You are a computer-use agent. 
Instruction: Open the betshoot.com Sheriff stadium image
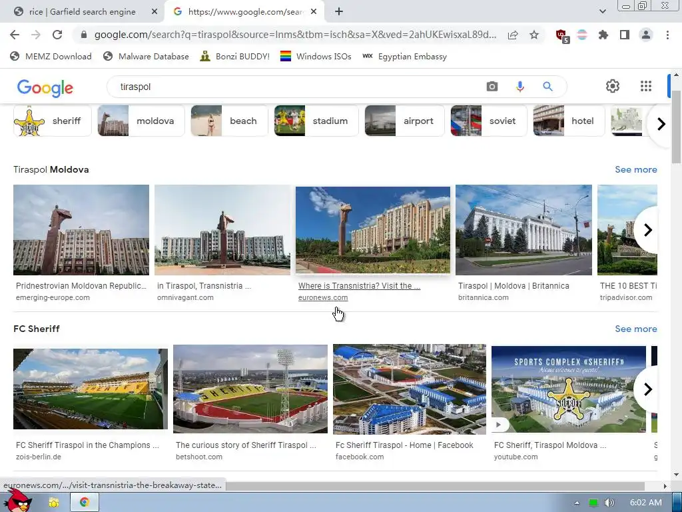click(x=250, y=389)
